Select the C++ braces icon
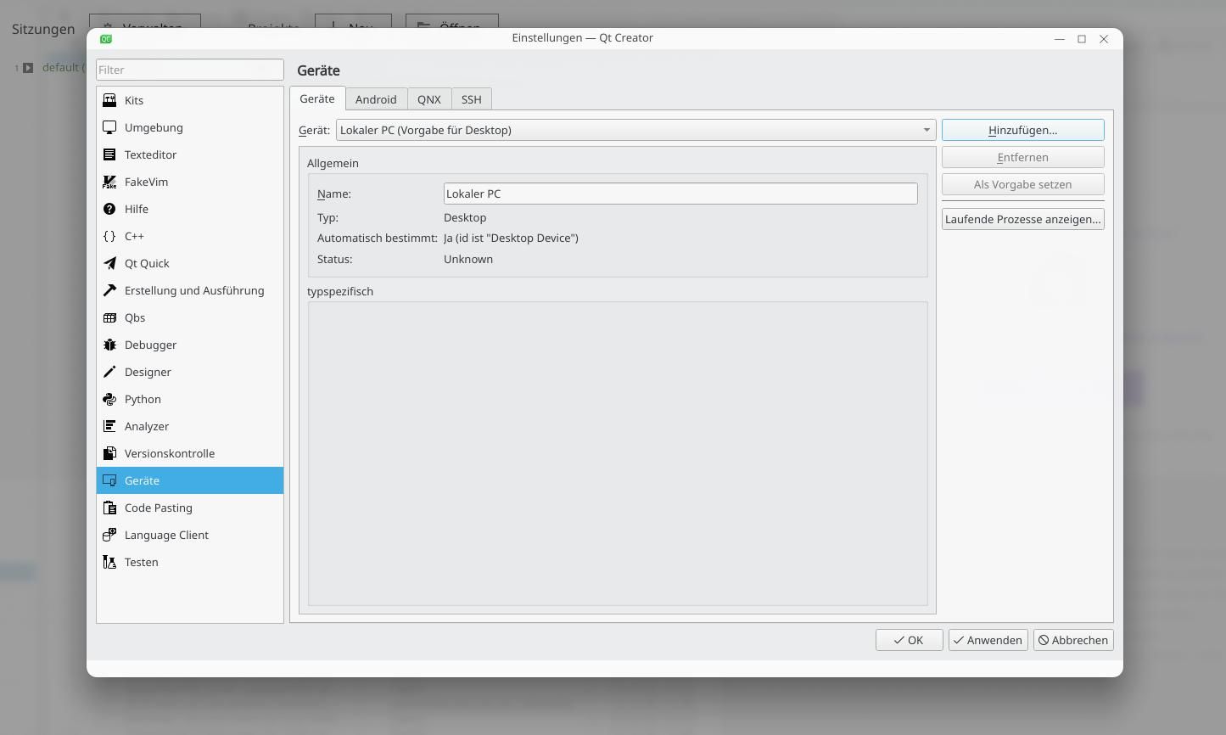 tap(109, 236)
